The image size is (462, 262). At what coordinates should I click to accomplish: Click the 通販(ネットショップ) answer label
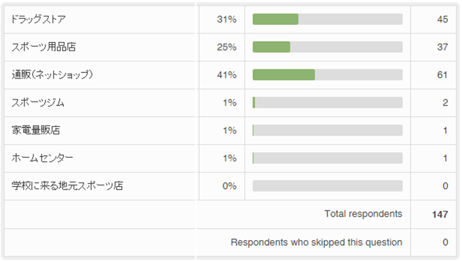click(52, 75)
